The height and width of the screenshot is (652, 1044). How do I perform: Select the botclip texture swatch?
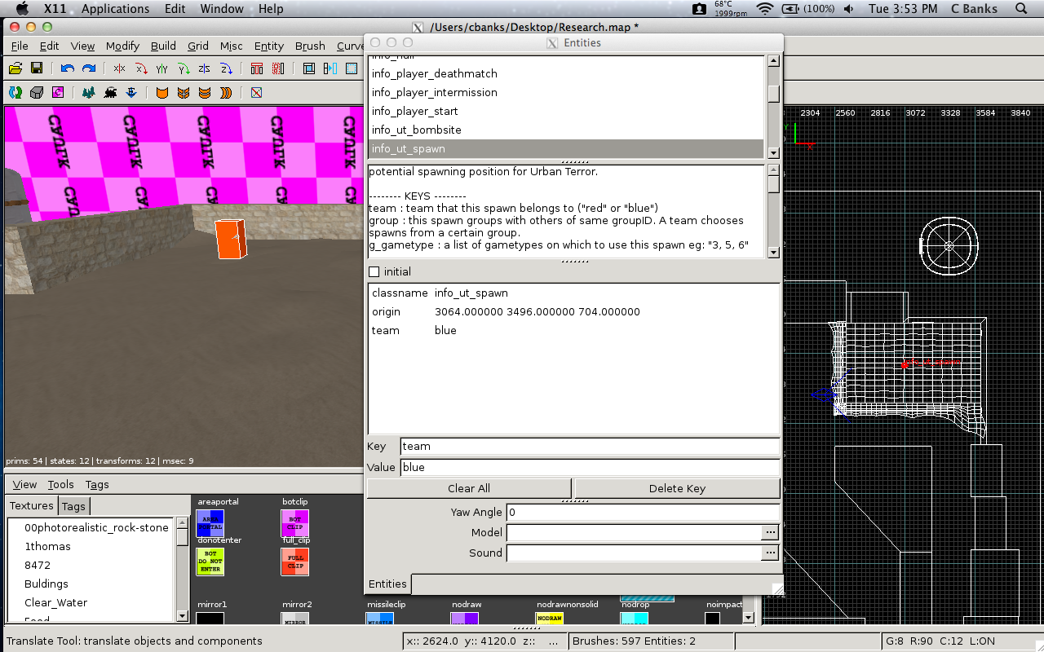pyautogui.click(x=294, y=522)
